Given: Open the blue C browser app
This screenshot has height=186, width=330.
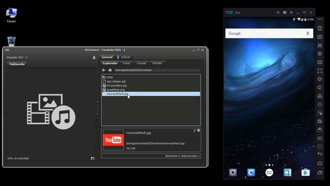Looking at the screenshot, I should tap(251, 173).
